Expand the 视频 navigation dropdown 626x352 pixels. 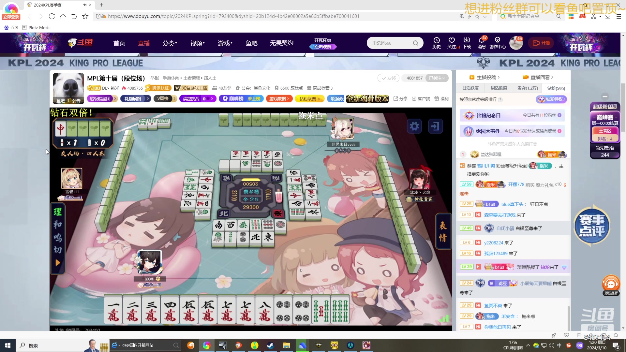pos(197,43)
